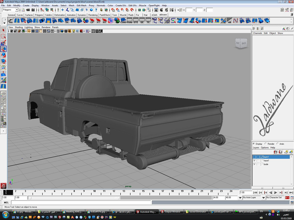Open the animation preferences icon
The height and width of the screenshot is (220, 294).
[292, 197]
